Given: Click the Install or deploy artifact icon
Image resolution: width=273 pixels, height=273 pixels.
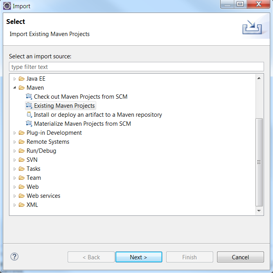Looking at the screenshot, I should tap(29, 115).
